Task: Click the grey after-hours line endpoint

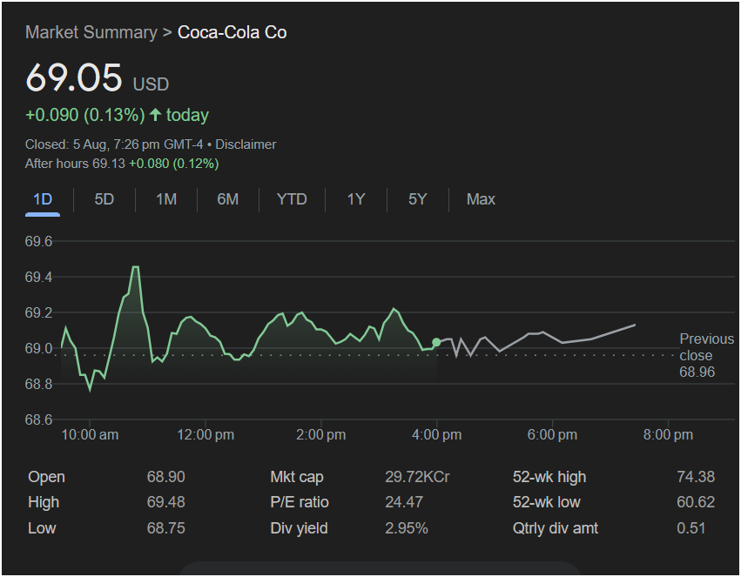Action: 635,325
